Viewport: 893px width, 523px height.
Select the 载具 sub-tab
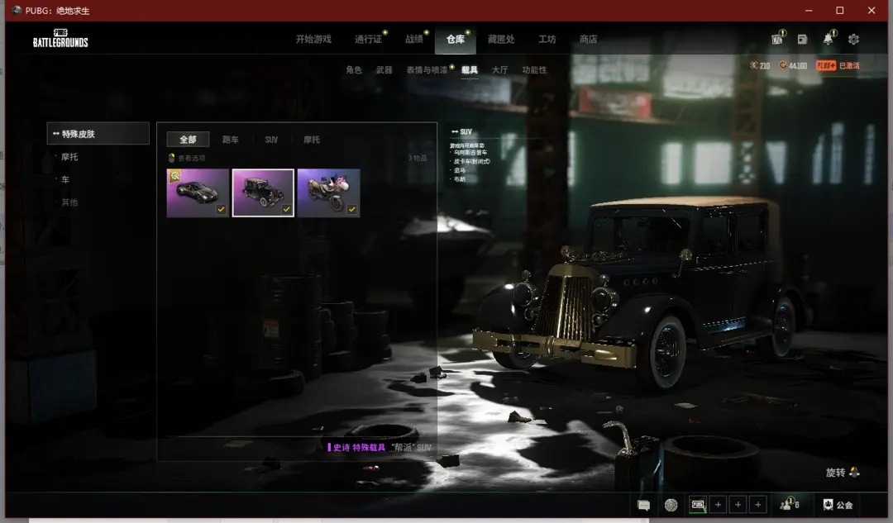[x=470, y=69]
